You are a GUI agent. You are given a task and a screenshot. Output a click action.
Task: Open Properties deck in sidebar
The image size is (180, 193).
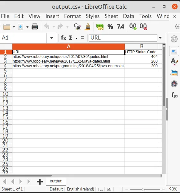174,51
